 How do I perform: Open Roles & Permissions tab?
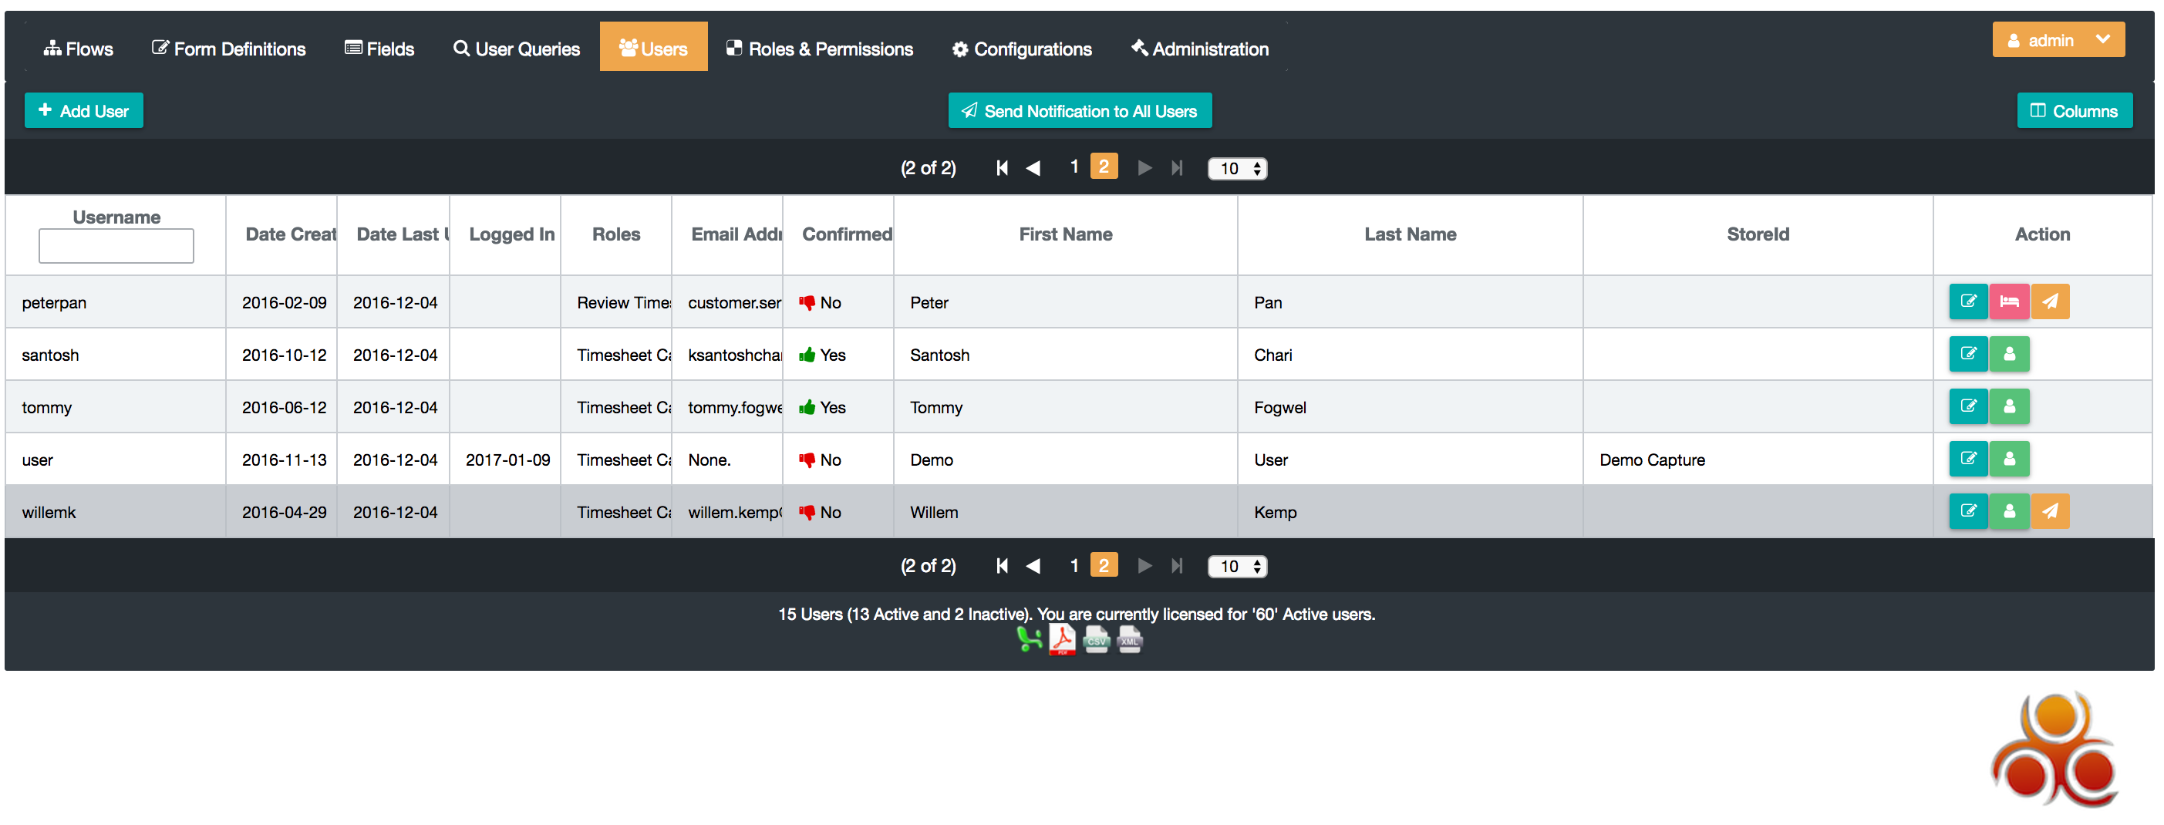820,49
